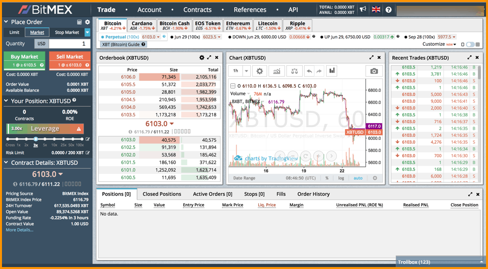Image resolution: width=488 pixels, height=269 pixels.
Task: Set leverage slider to 10x
Action: pyautogui.click(x=54, y=139)
